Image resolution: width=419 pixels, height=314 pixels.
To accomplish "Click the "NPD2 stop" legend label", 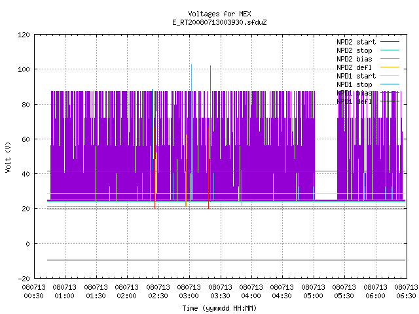I will (x=354, y=50).
